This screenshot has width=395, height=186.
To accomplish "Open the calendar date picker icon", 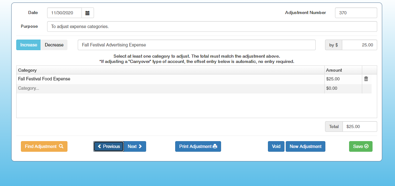I will 87,13.
